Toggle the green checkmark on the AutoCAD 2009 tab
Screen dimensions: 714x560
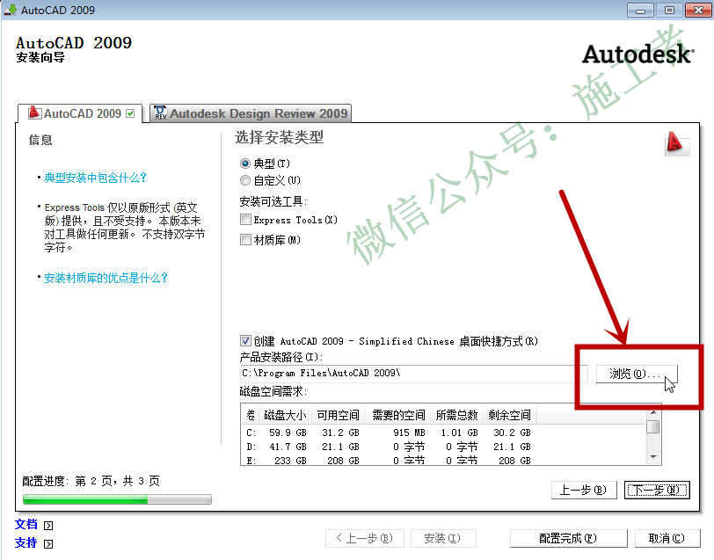tap(131, 113)
